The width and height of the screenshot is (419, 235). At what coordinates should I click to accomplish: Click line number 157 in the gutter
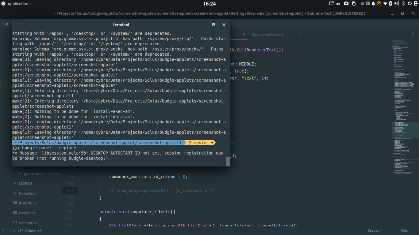(x=70, y=191)
